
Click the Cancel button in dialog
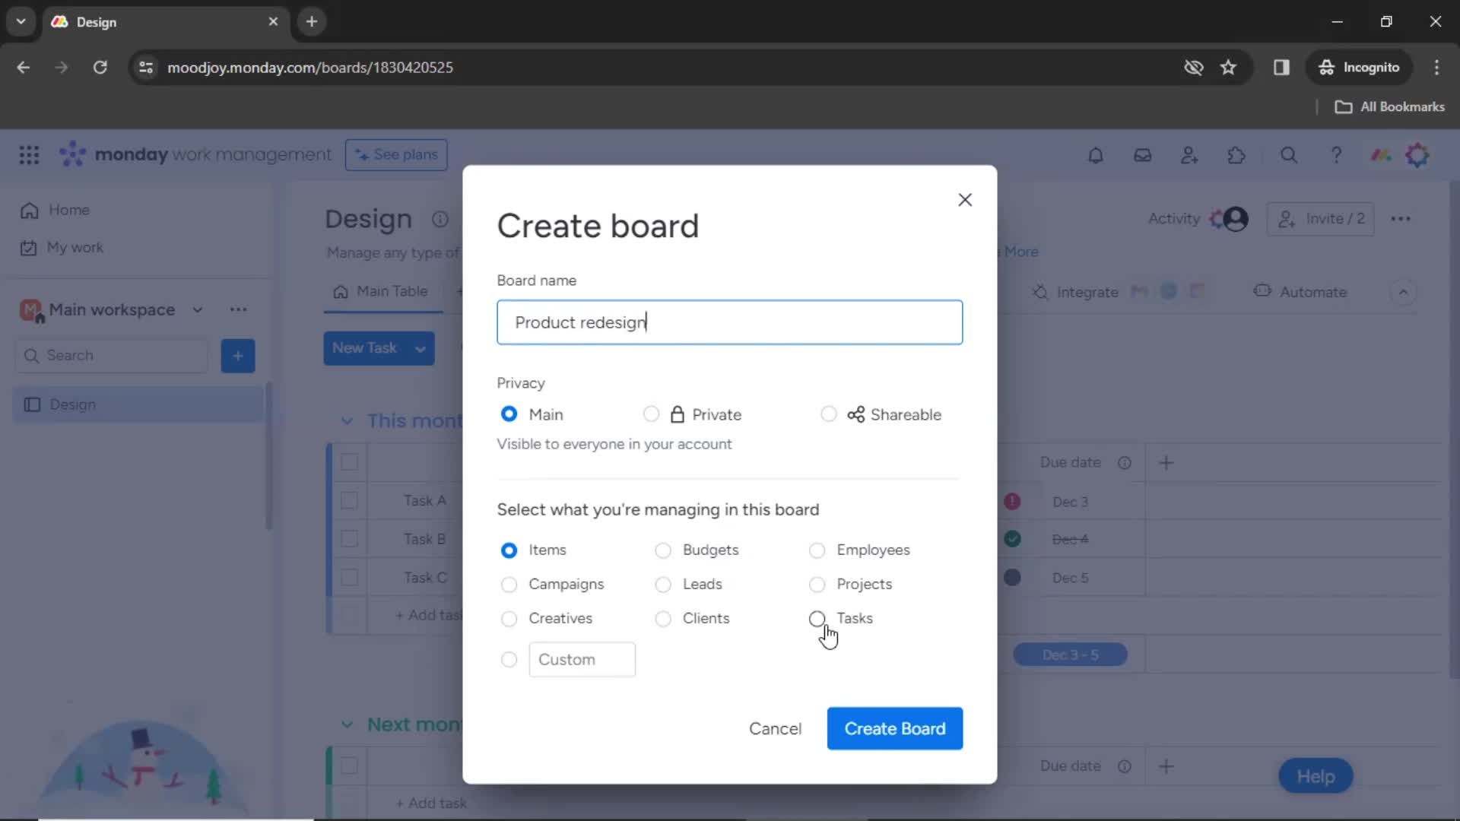pos(776,727)
